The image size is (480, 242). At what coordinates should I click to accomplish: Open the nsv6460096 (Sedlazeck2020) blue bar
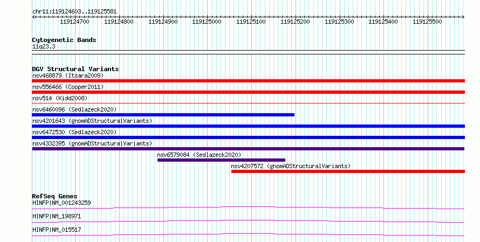pos(163,115)
